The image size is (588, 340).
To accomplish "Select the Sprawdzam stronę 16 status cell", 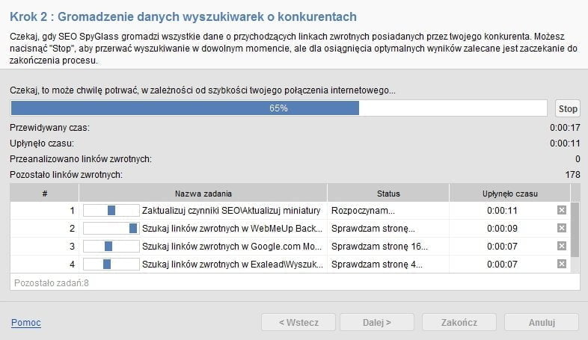I will click(x=379, y=246).
